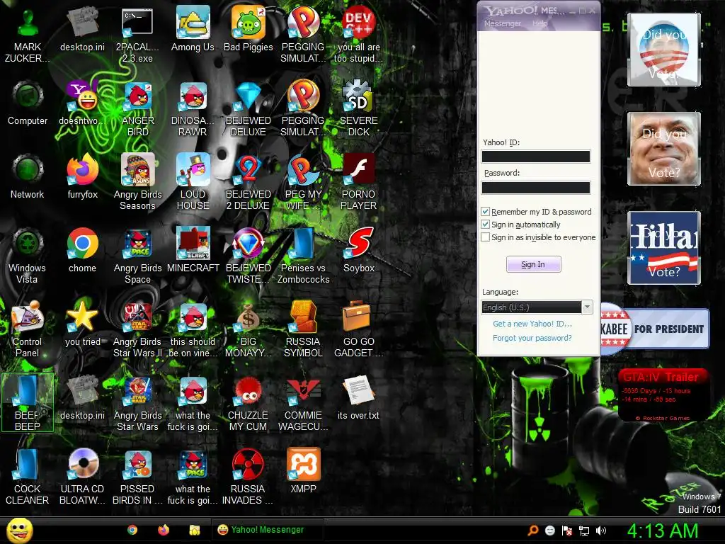Toggle Sign in automatically checkbox
The image size is (725, 544).
pyautogui.click(x=486, y=225)
